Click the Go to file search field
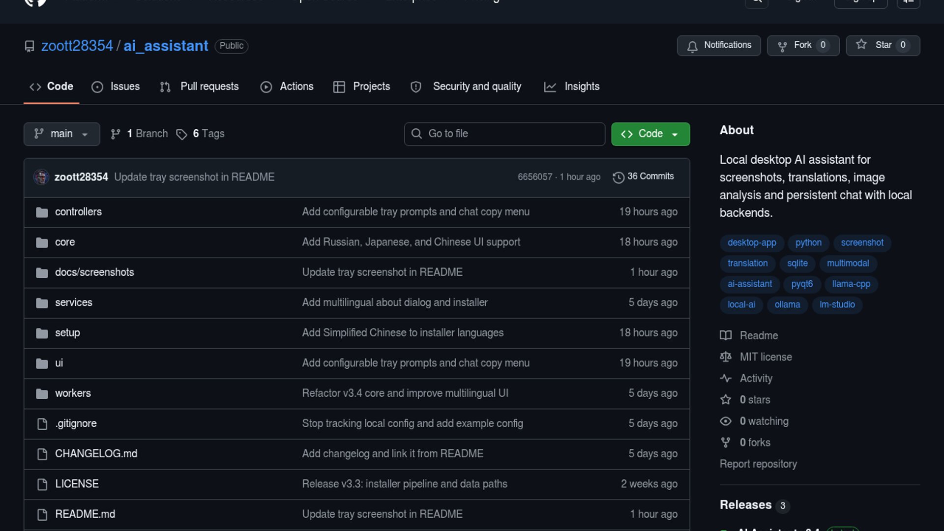The height and width of the screenshot is (531, 944). tap(504, 134)
